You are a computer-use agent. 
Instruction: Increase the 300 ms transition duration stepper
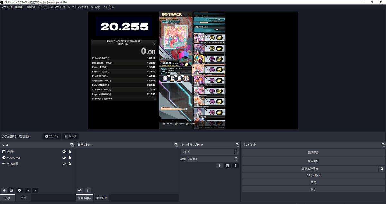click(x=236, y=157)
